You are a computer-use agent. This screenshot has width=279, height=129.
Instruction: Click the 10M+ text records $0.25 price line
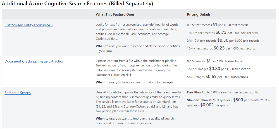221,48
